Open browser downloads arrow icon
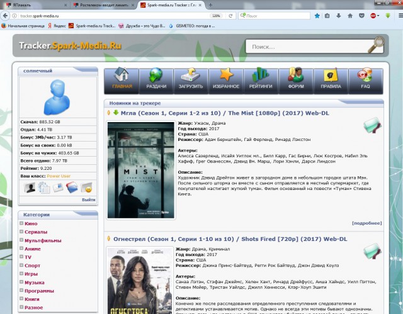This screenshot has height=314, width=403. [339, 16]
